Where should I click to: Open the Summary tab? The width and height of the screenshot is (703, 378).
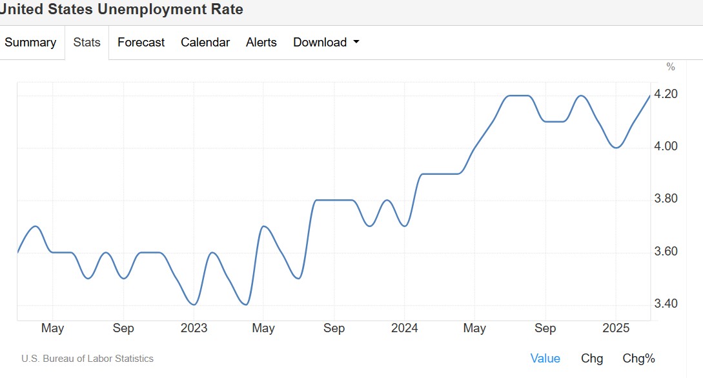pyautogui.click(x=30, y=43)
